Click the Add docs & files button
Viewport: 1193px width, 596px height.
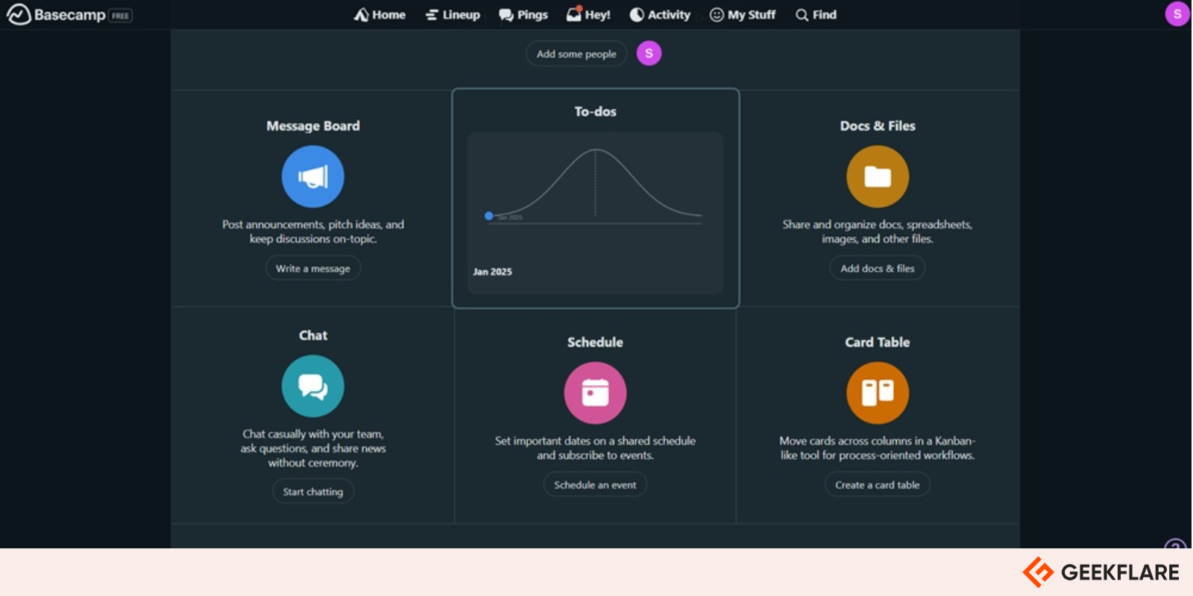coord(878,268)
